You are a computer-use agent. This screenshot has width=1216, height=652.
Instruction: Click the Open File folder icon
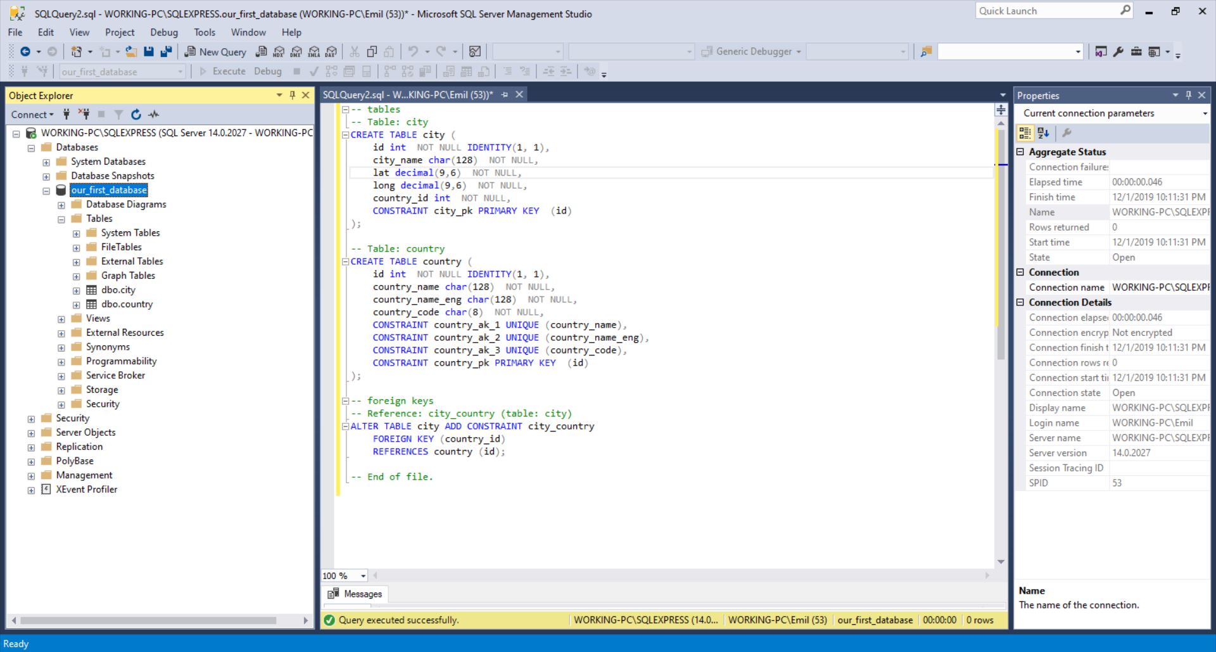[x=131, y=52]
